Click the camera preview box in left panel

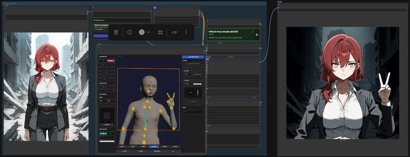[x=107, y=116]
